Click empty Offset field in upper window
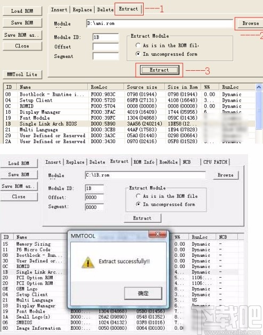Image resolution: width=263 pixels, height=335 pixels. (x=105, y=47)
